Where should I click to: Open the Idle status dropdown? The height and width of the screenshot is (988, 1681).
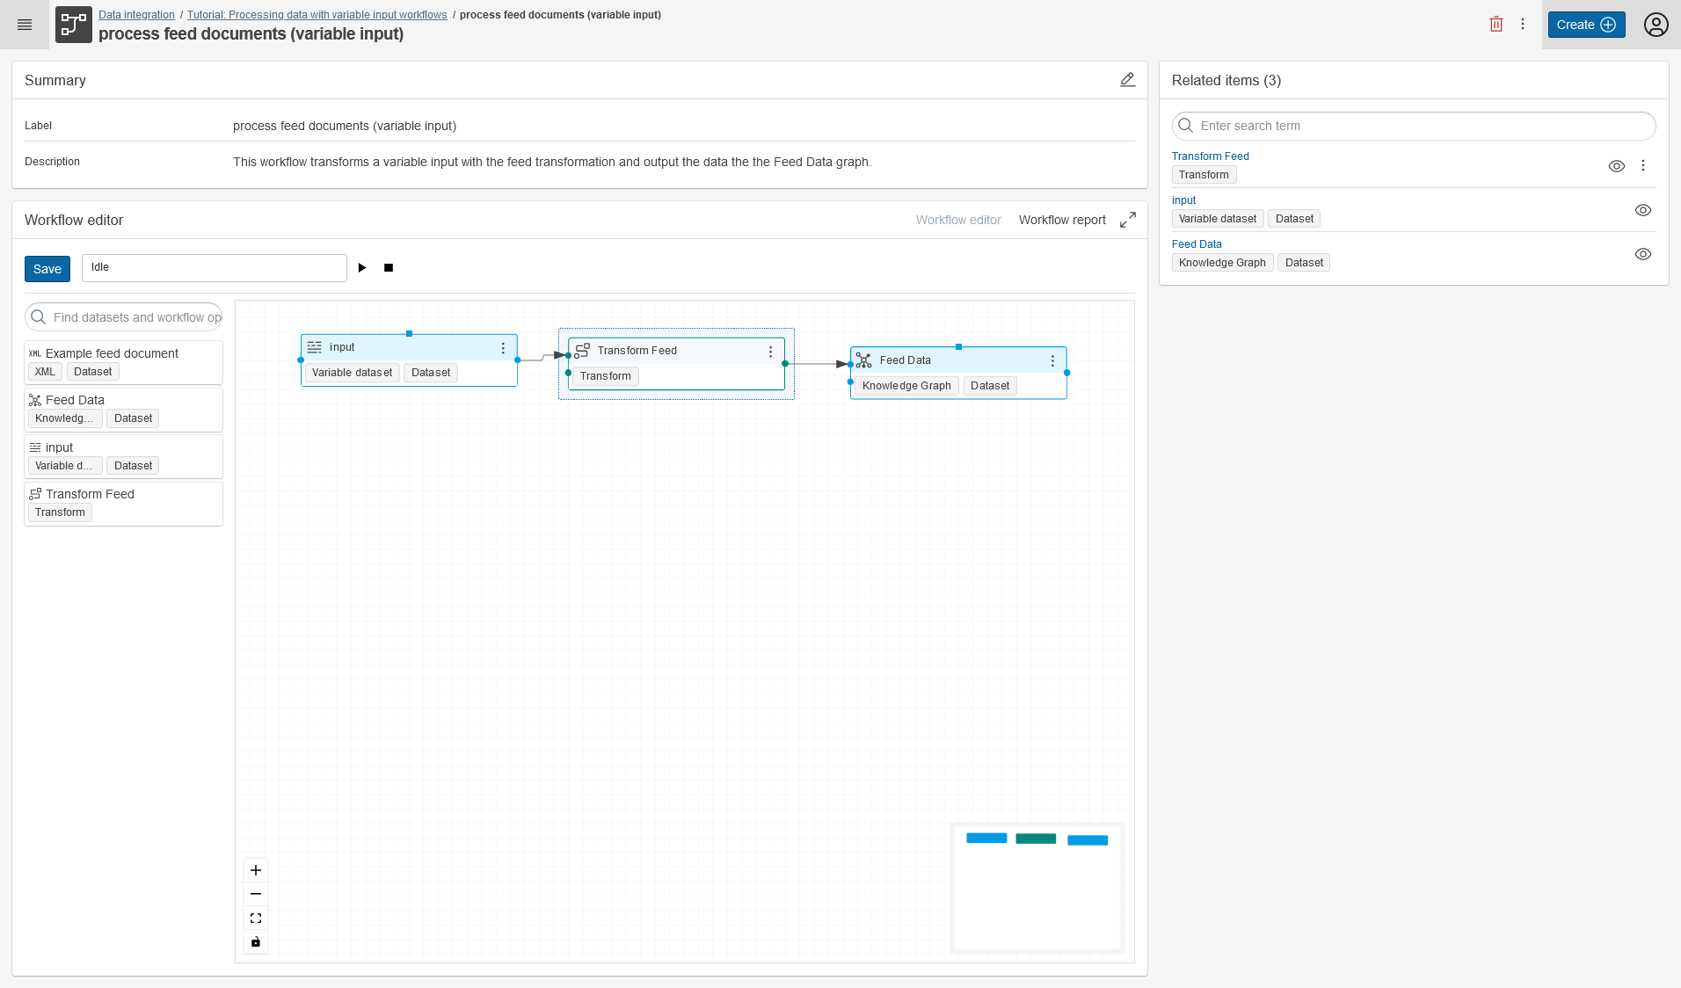click(x=214, y=267)
